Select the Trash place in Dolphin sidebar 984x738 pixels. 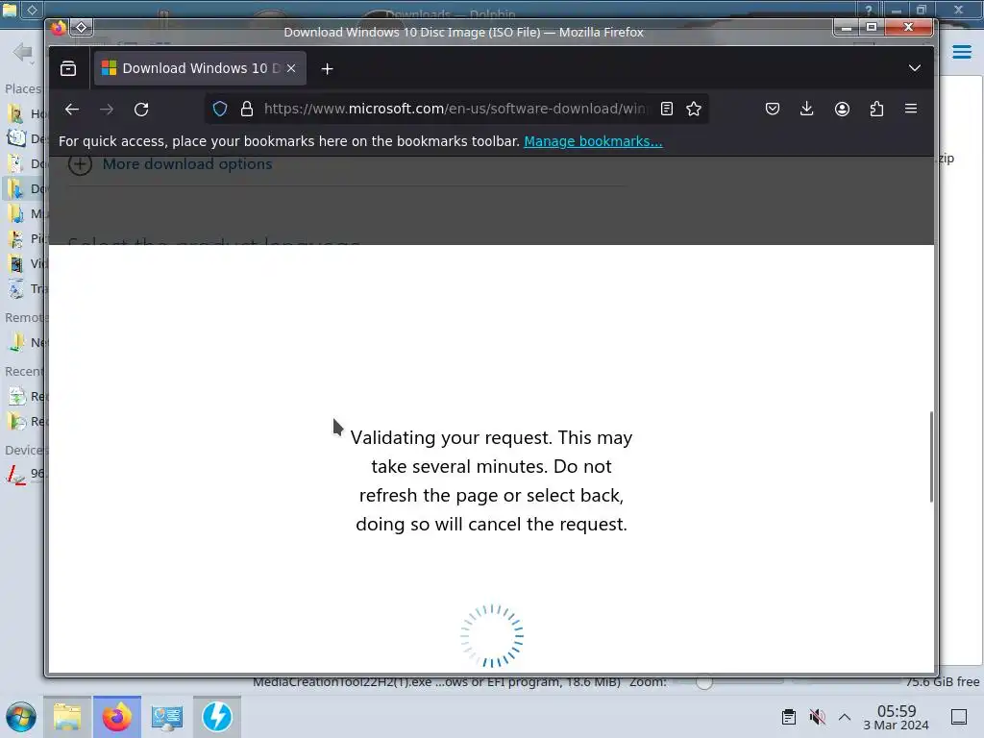click(26, 288)
